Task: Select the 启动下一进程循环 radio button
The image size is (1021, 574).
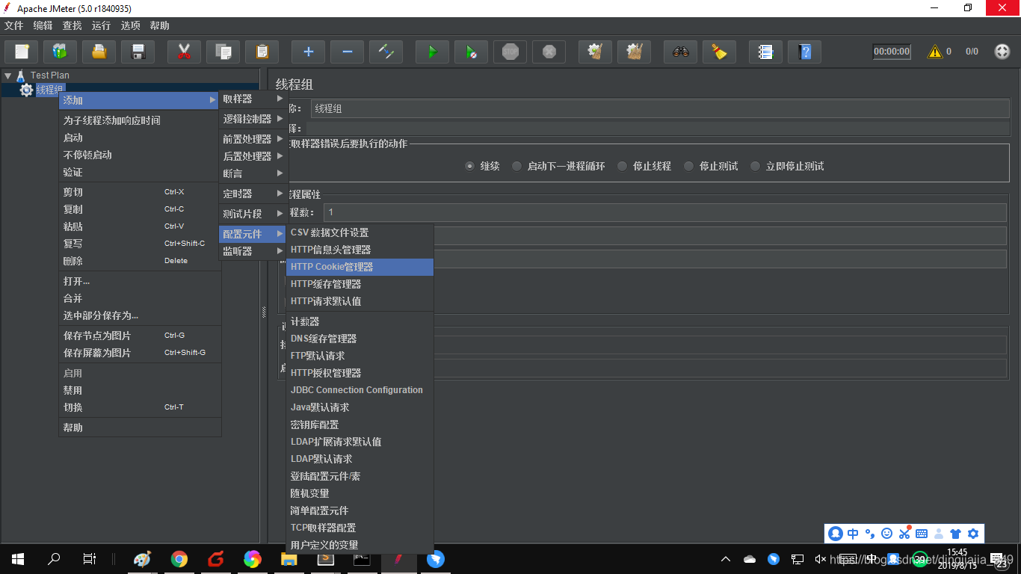Action: point(516,166)
